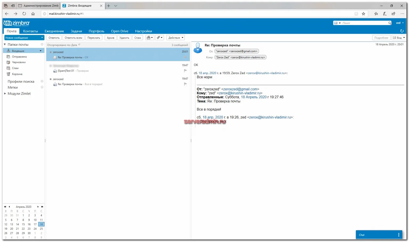Click inside the Поиск search field
The image size is (409, 242).
(364, 23)
